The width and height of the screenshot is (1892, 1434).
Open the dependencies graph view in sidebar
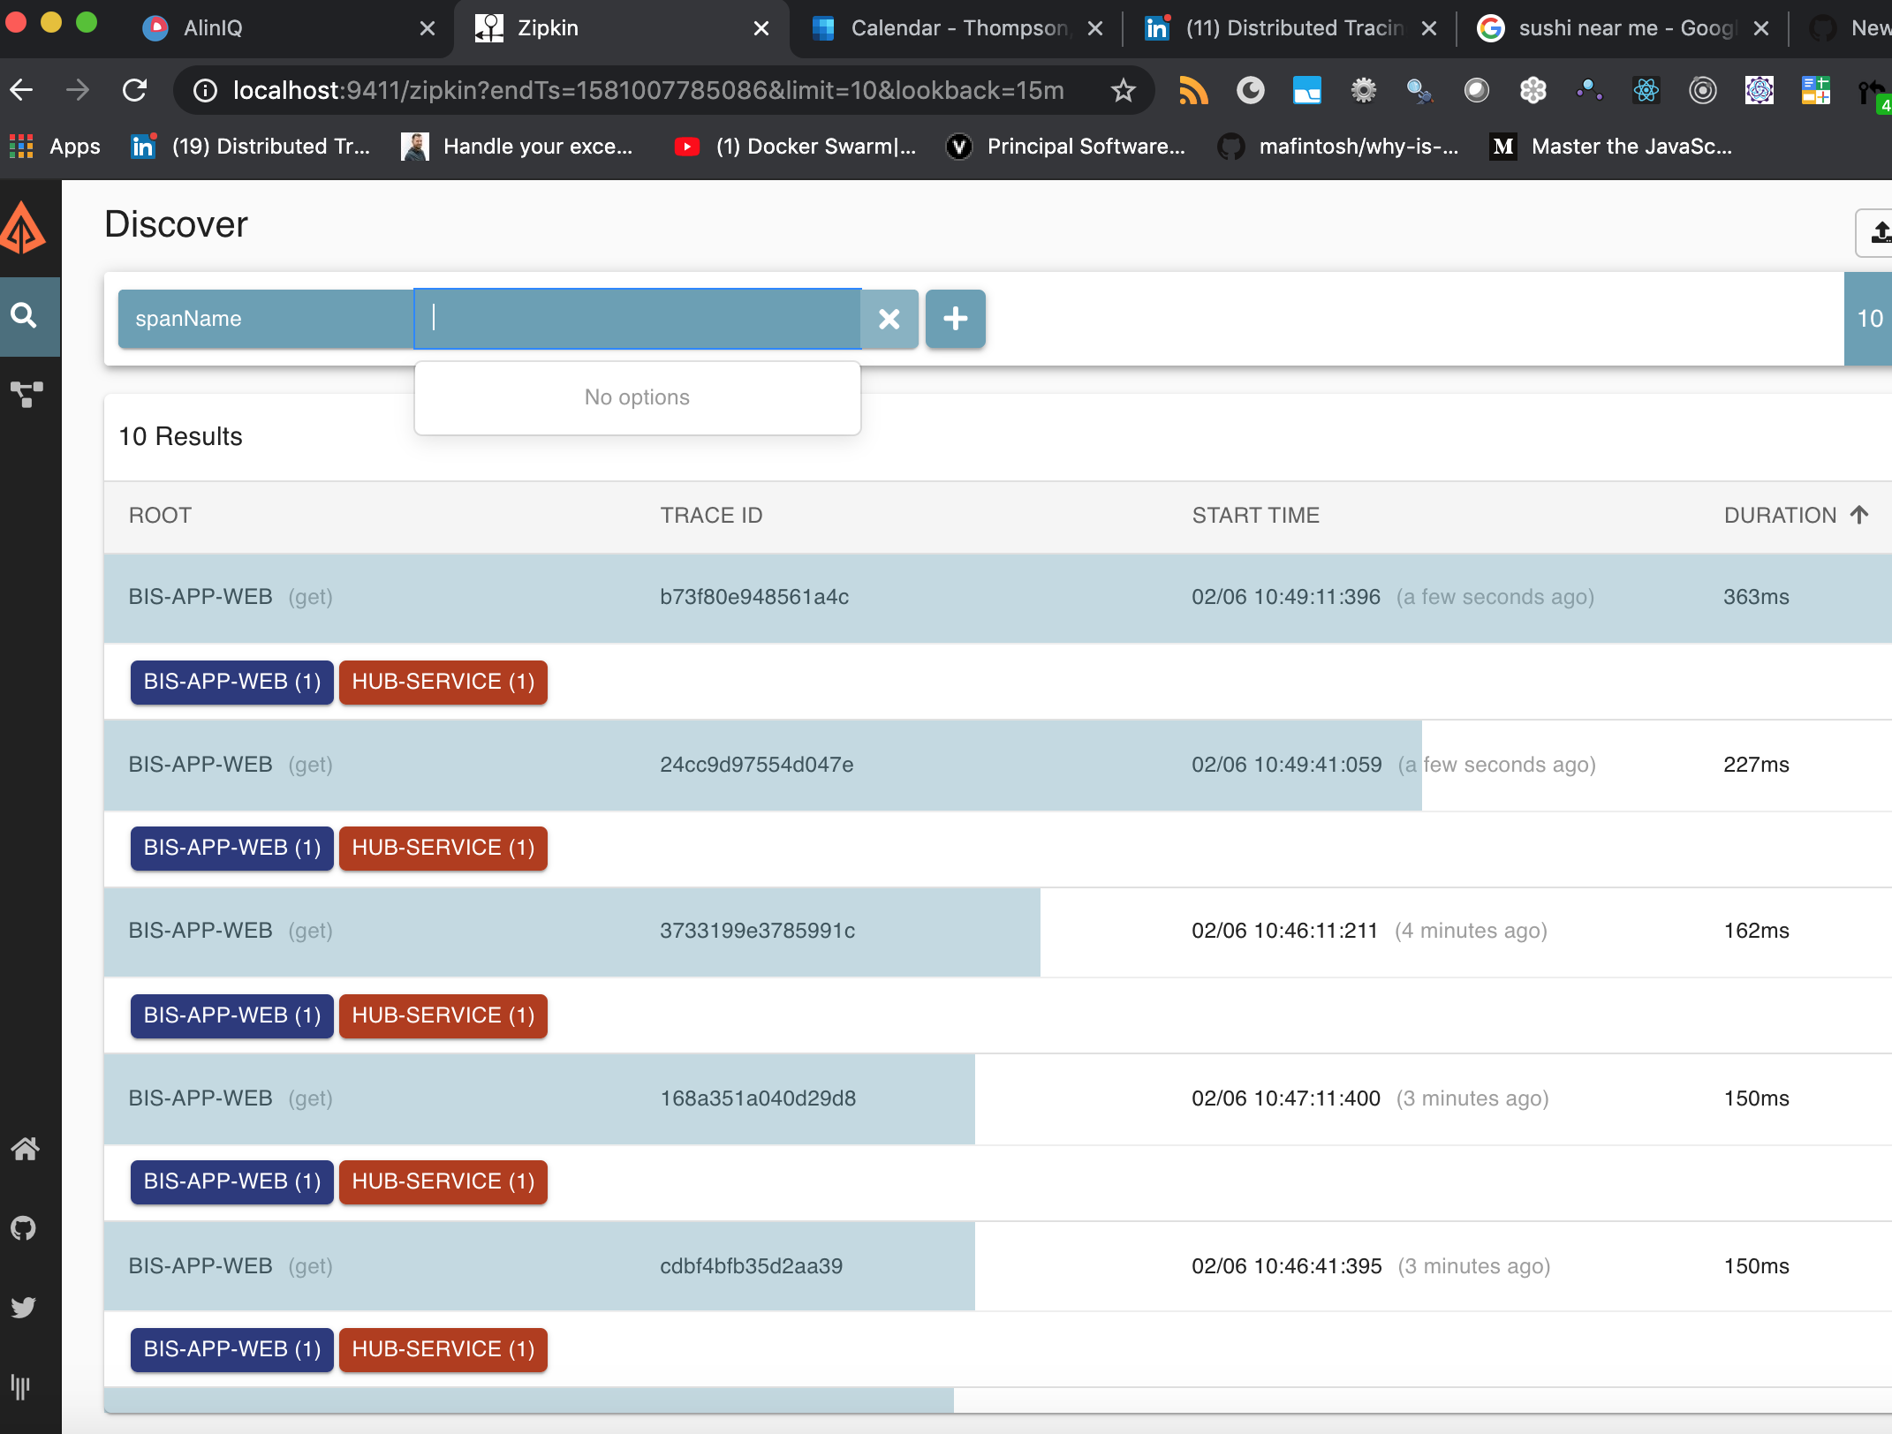point(25,396)
